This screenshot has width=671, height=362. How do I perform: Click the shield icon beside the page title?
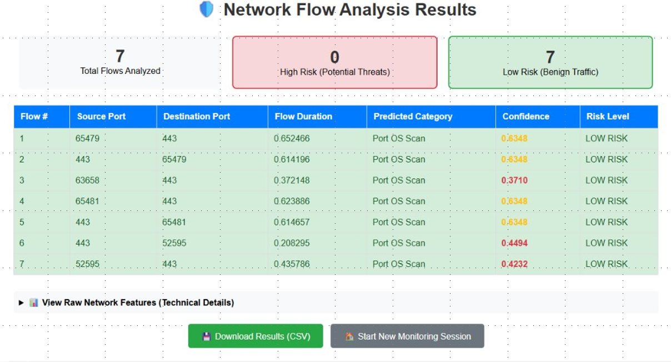click(206, 9)
